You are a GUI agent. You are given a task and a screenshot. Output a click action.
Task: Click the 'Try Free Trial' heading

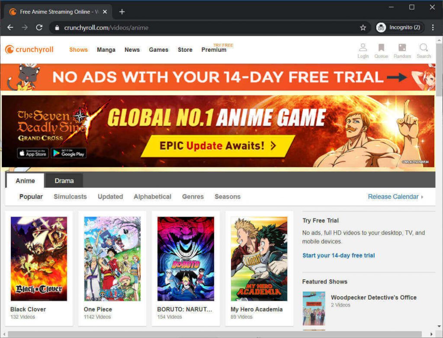tap(321, 221)
